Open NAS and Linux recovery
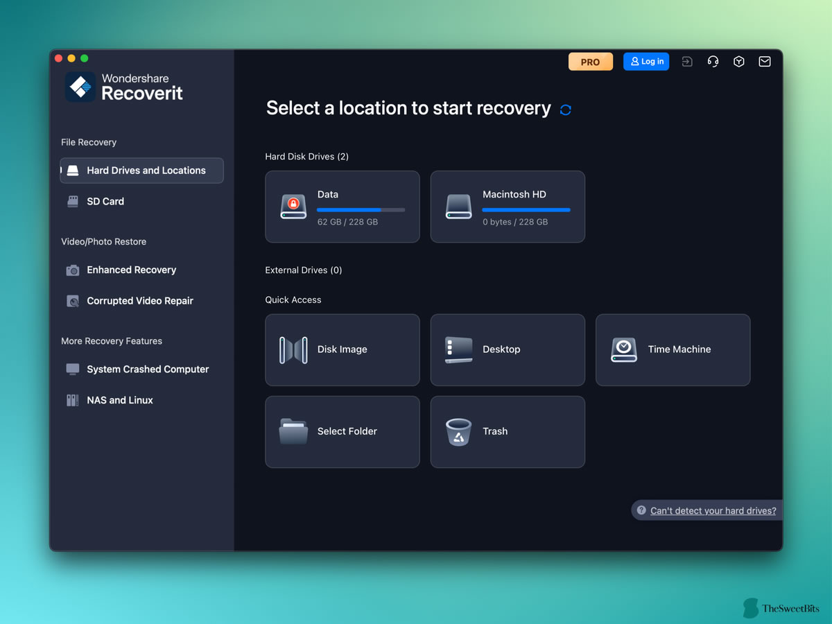The image size is (832, 624). point(141,400)
